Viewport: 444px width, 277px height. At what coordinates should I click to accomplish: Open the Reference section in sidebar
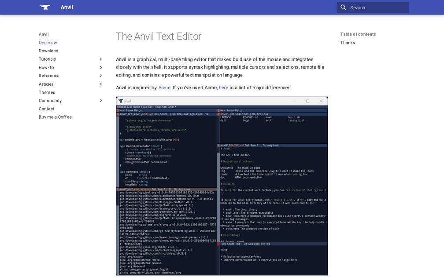click(49, 76)
